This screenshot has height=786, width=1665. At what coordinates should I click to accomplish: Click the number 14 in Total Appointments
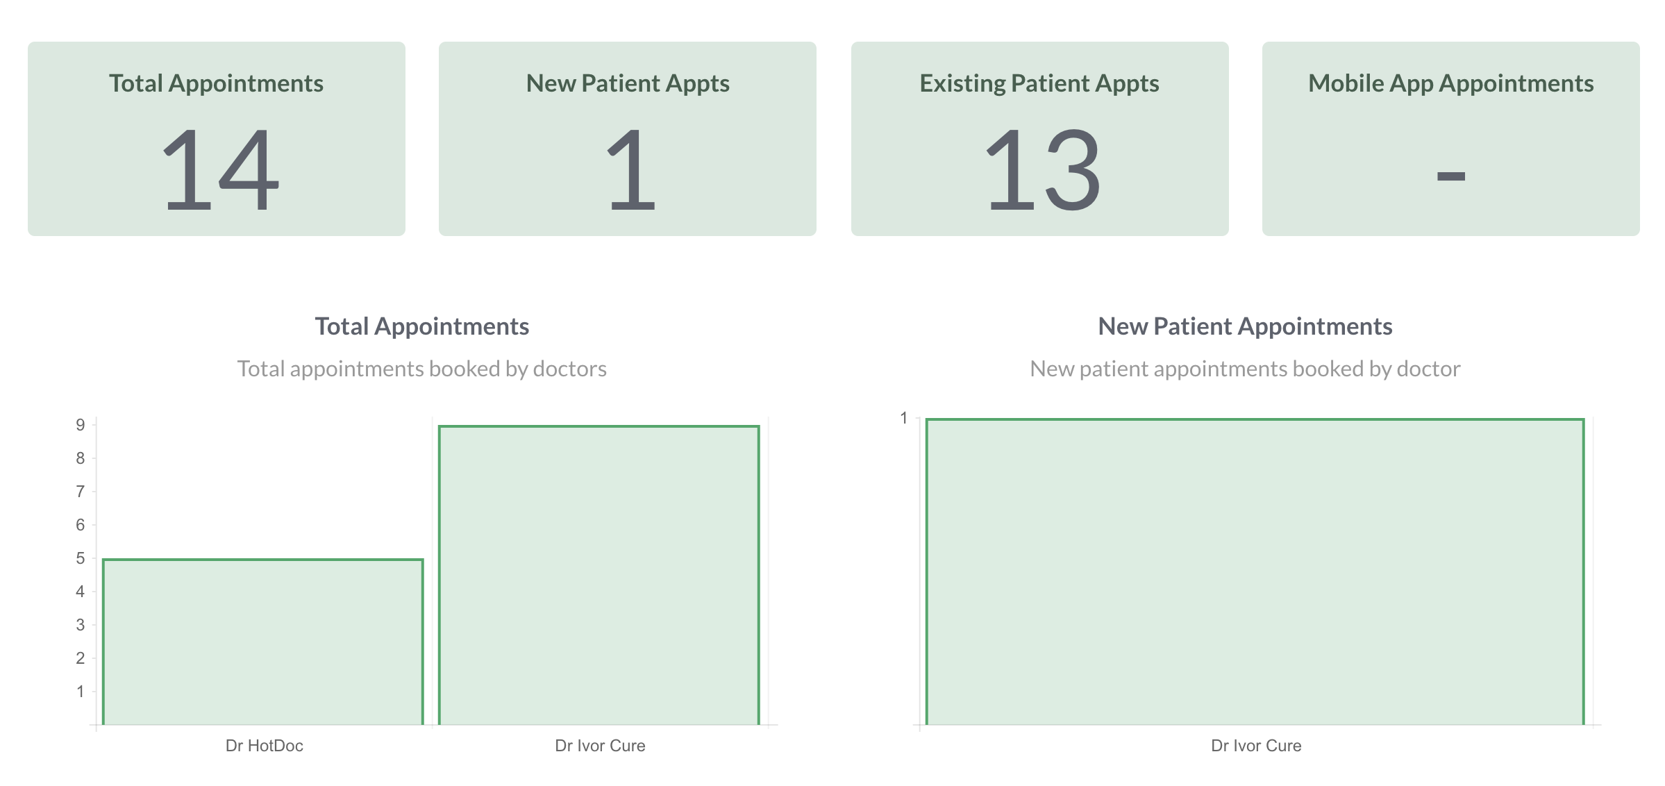click(x=220, y=170)
